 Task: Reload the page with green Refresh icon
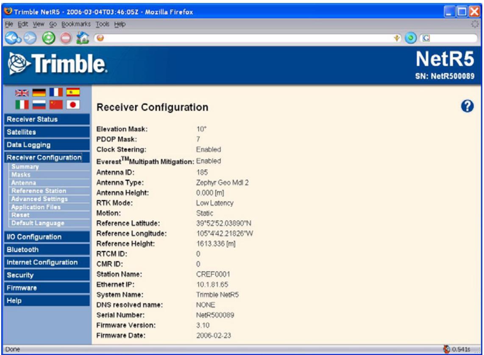pyautogui.click(x=48, y=38)
